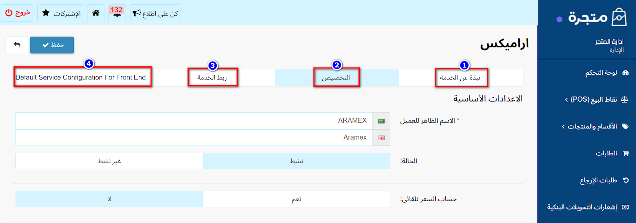Click the ارامیکس page title
636x223 pixels.
(x=504, y=44)
